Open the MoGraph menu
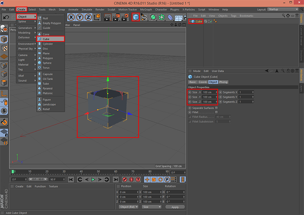This screenshot has height=215, width=304. 146,10
